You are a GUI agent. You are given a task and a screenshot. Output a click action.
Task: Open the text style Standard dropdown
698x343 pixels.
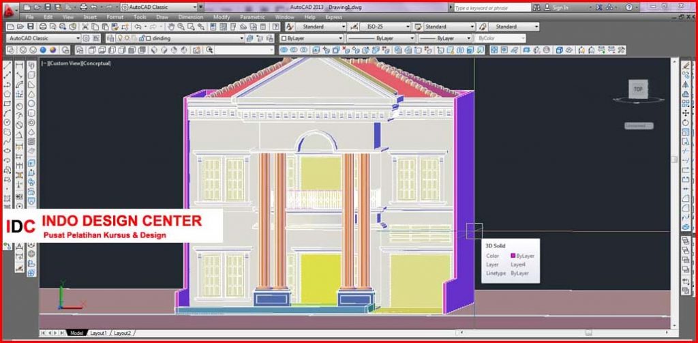tap(320, 27)
